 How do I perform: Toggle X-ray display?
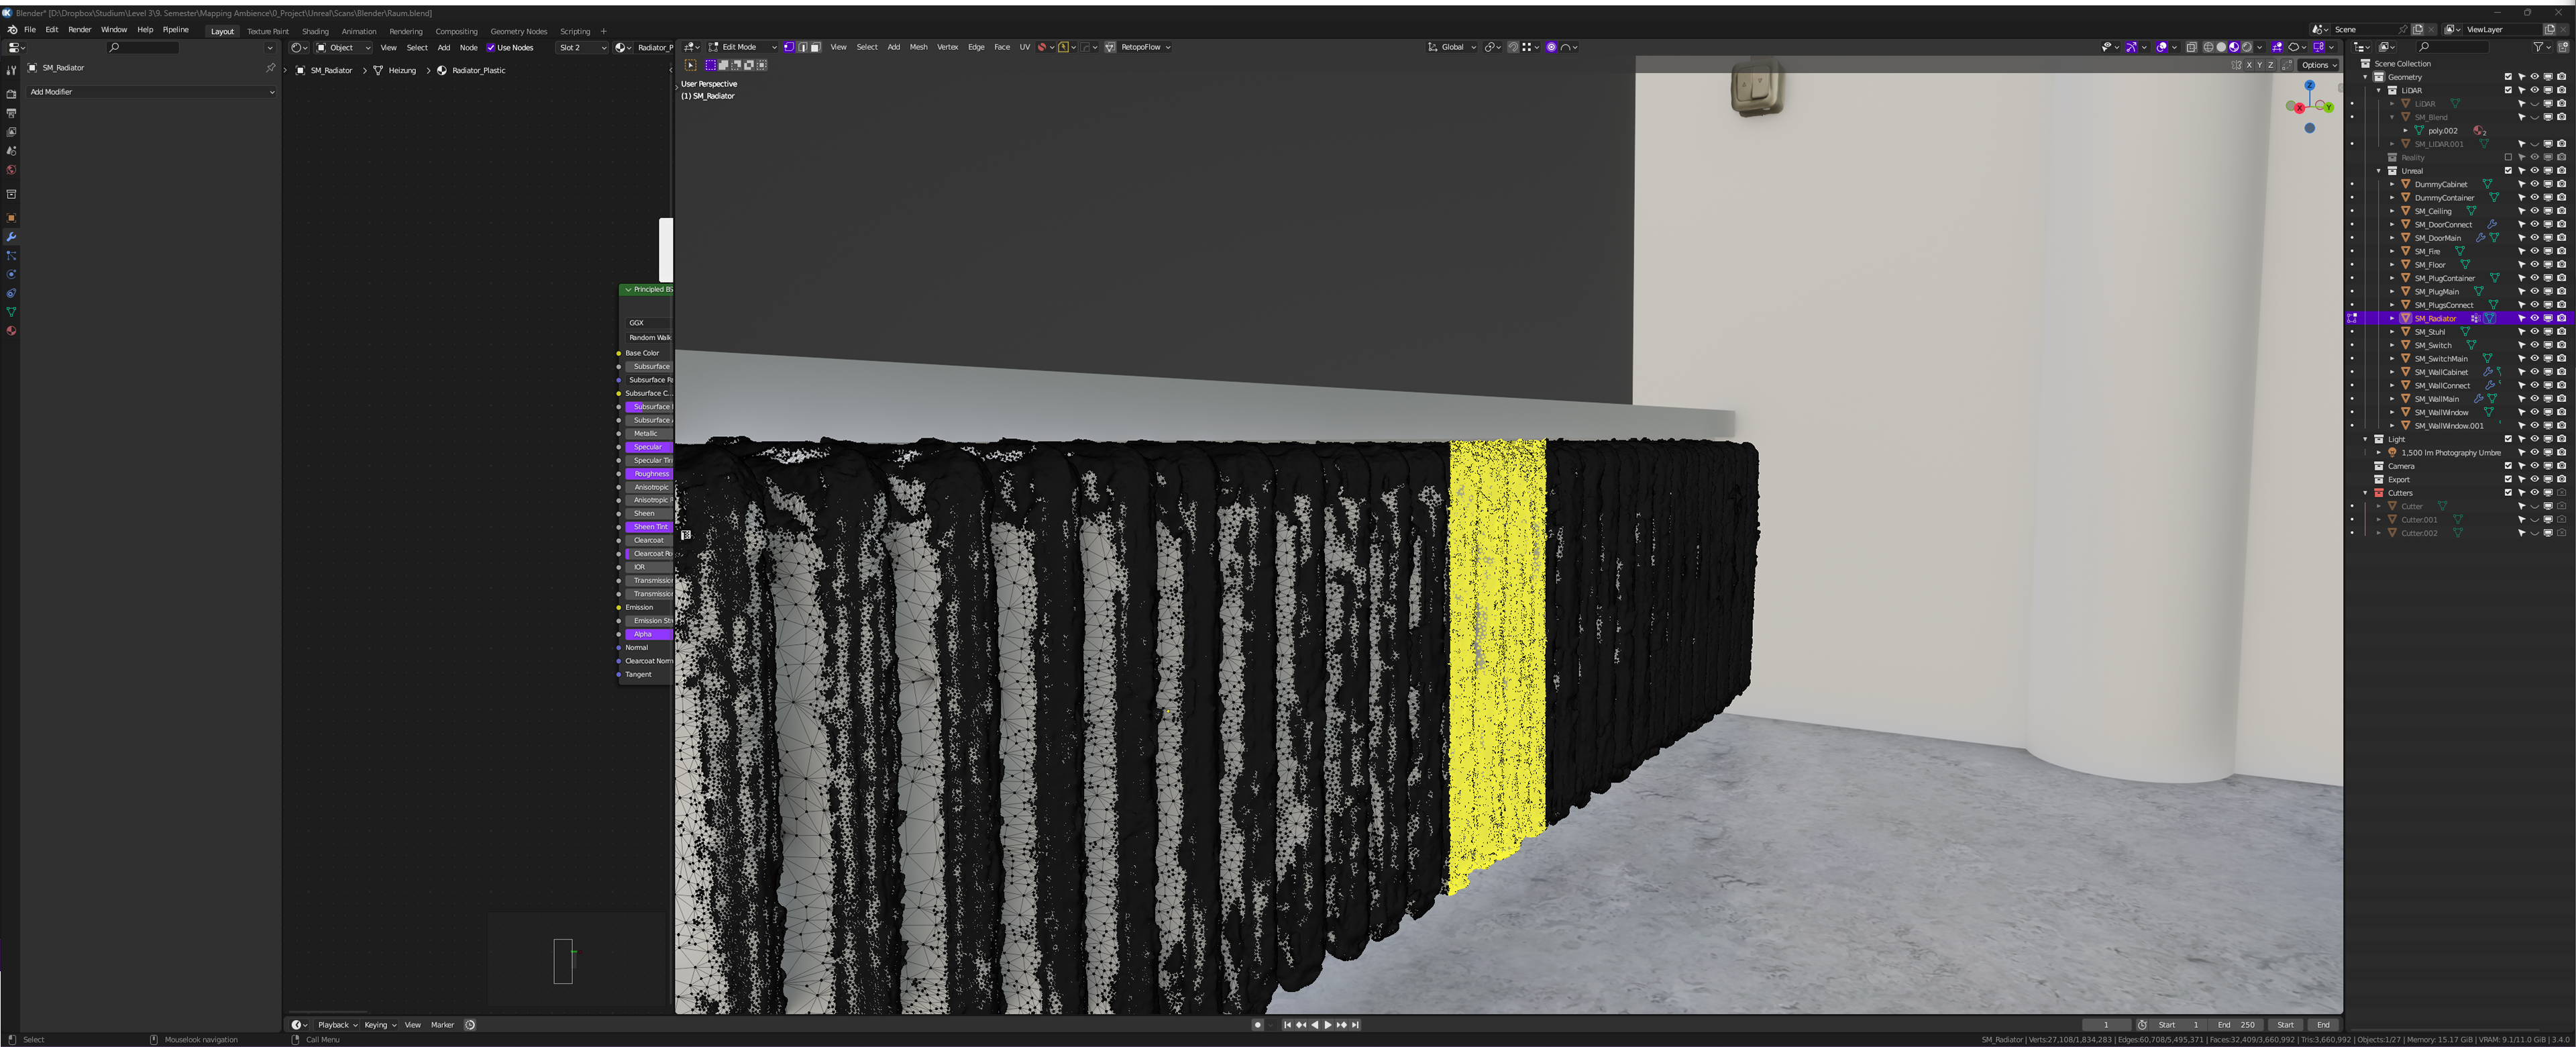coord(2191,47)
